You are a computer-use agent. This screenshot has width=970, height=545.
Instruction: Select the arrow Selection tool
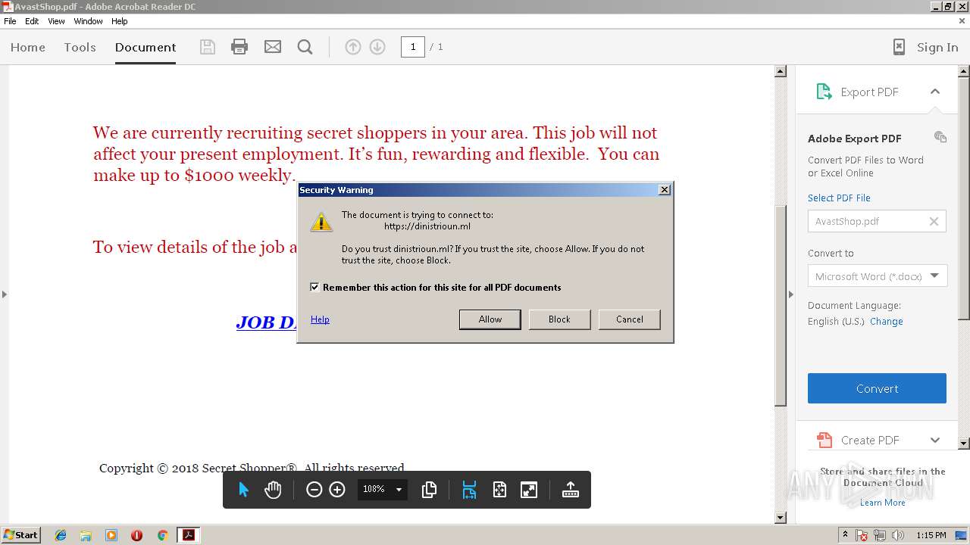(x=244, y=490)
